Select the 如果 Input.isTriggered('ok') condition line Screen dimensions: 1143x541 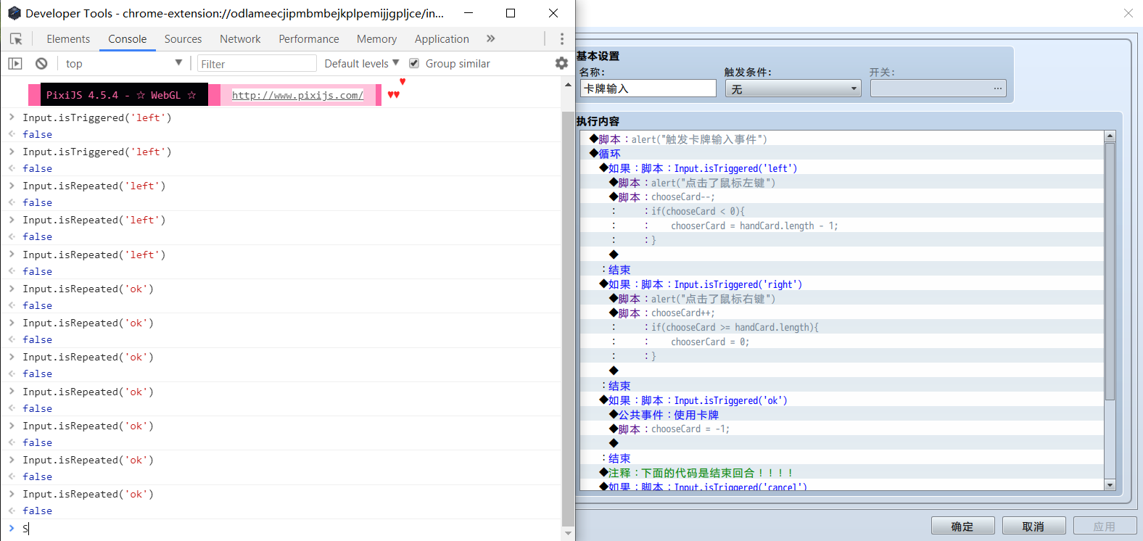pyautogui.click(x=842, y=400)
